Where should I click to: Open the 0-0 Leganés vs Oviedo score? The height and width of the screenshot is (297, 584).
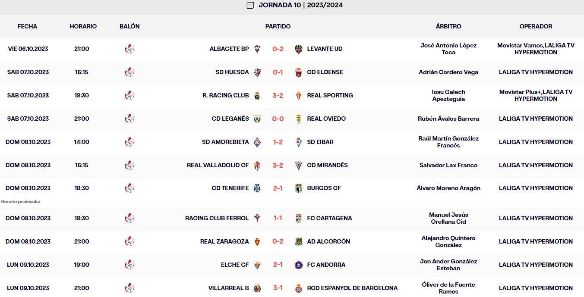(278, 119)
